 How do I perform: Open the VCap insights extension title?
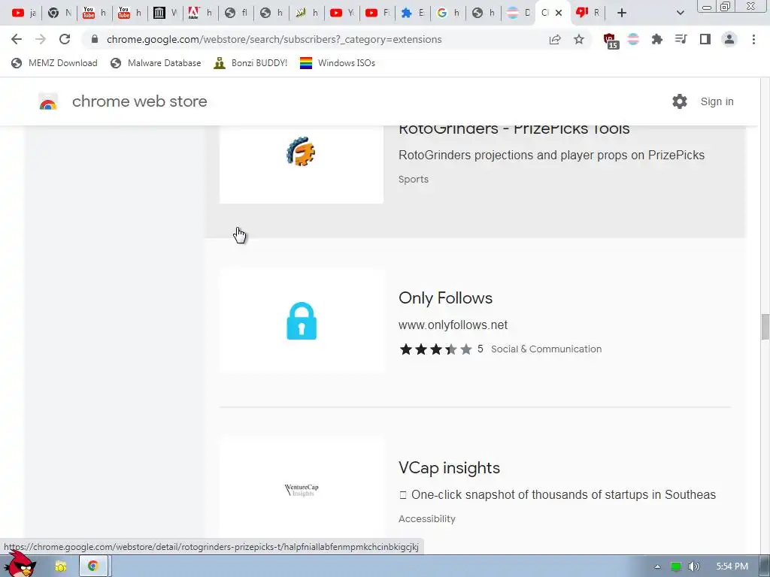pyautogui.click(x=449, y=467)
